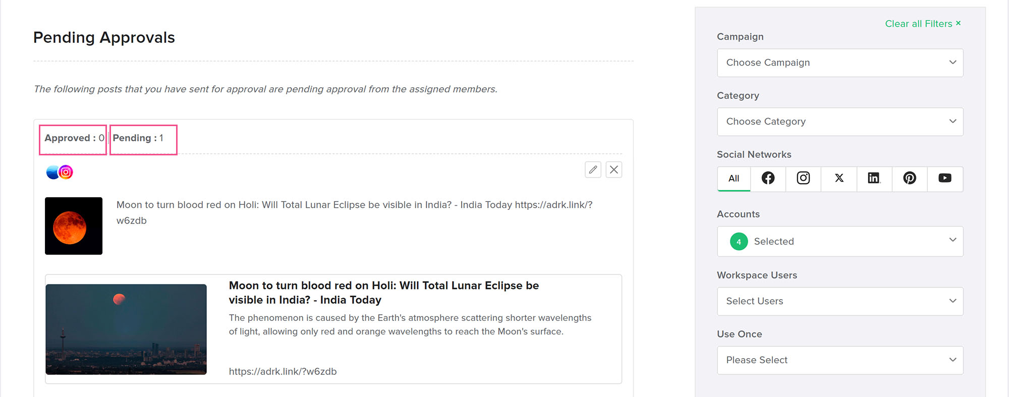The image size is (1009, 397).
Task: Open the Accounts selected dropdown
Action: 839,241
